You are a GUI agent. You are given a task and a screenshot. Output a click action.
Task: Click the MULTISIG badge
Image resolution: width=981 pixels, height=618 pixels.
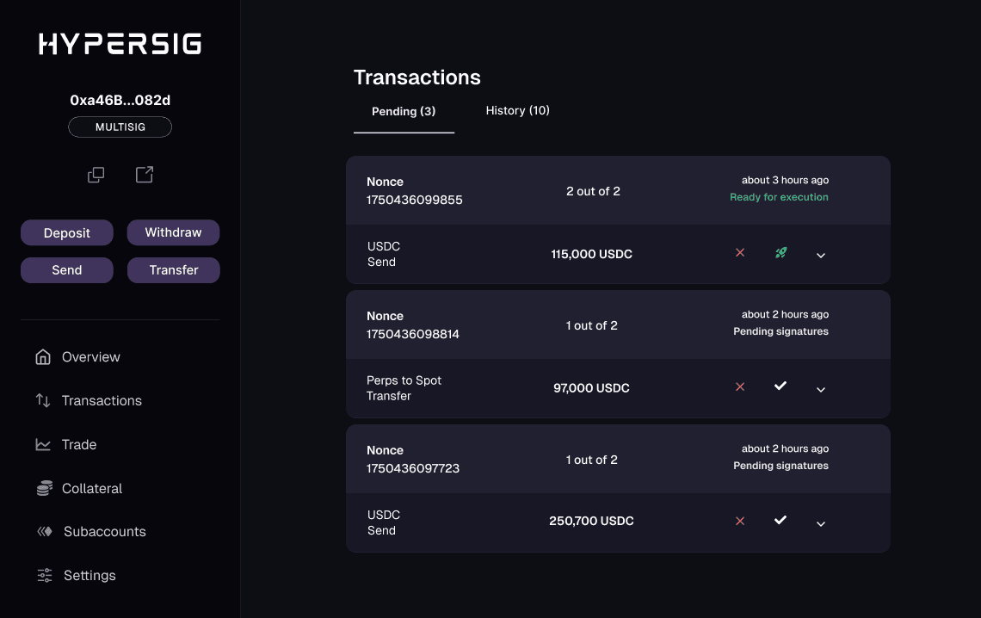[x=120, y=127]
